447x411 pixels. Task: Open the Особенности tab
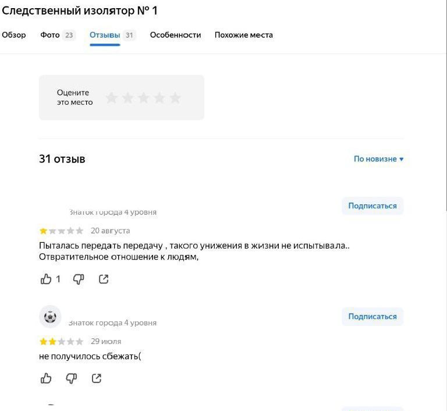pyautogui.click(x=175, y=35)
